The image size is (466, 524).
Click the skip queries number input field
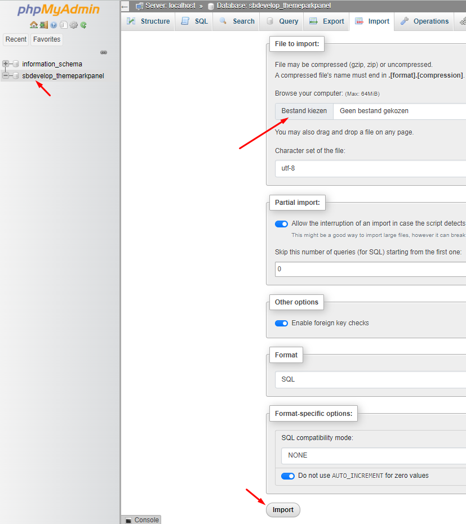(370, 269)
